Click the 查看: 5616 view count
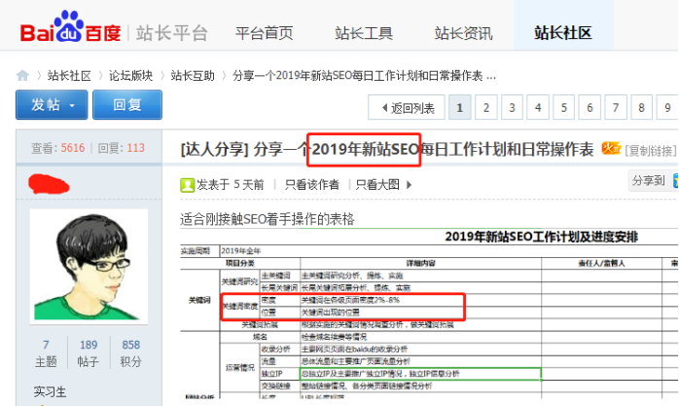 (x=57, y=148)
